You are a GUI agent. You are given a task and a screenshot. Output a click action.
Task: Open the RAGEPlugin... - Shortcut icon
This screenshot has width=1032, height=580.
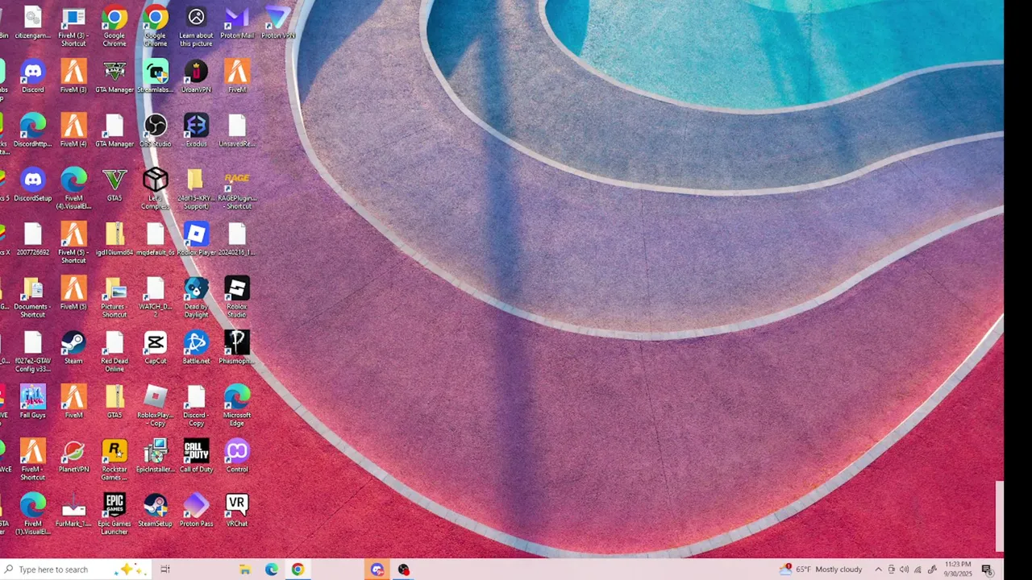pyautogui.click(x=237, y=189)
